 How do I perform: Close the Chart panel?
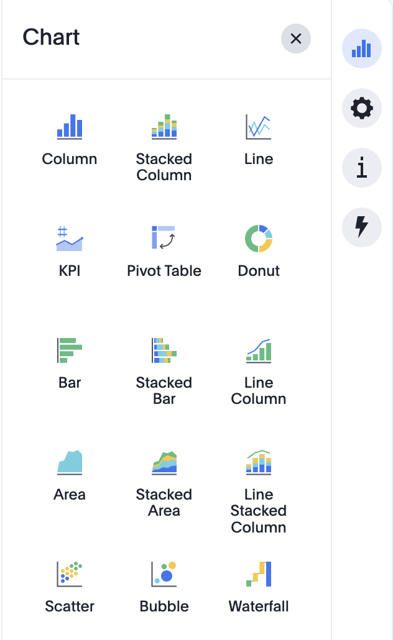point(296,39)
